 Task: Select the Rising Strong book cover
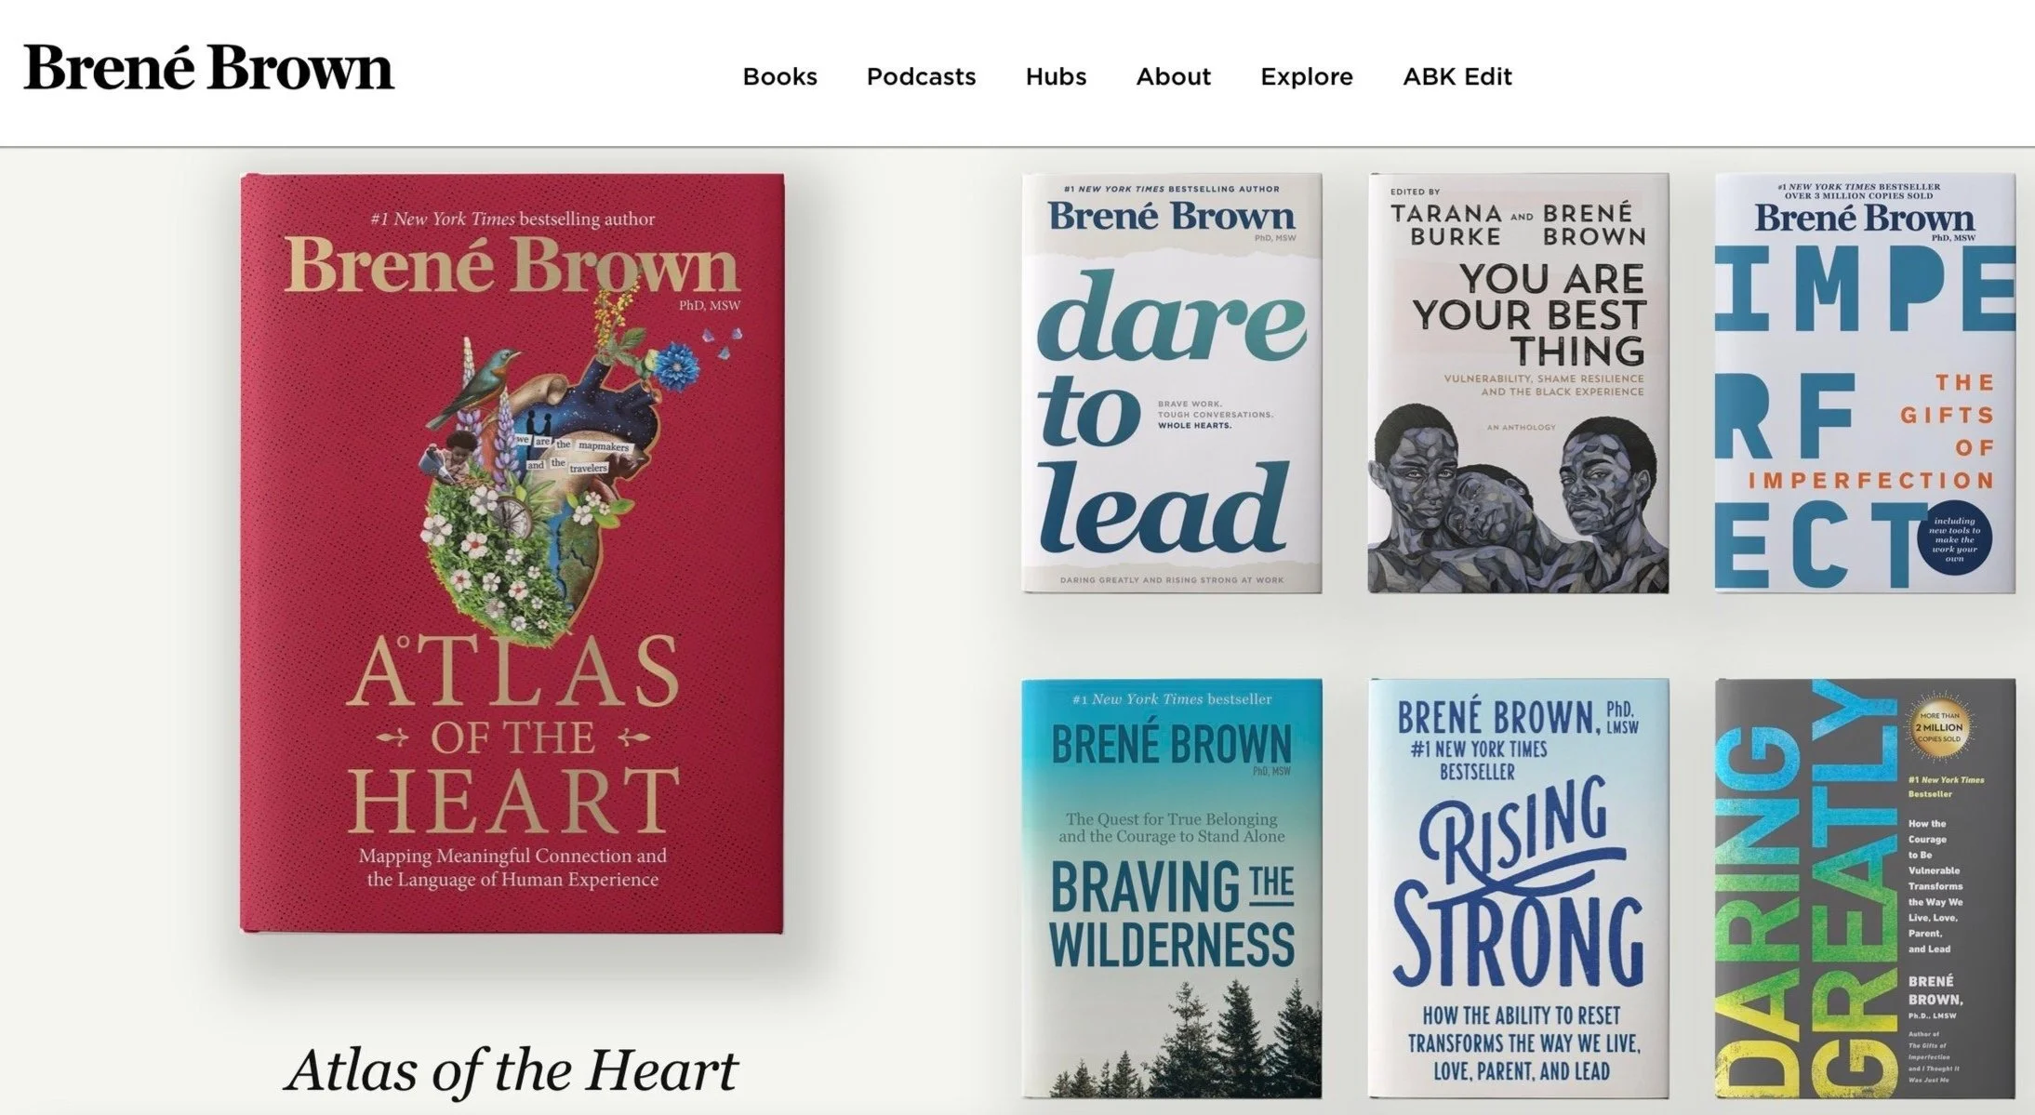click(x=1518, y=888)
